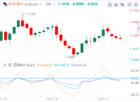
Task: Collapse chart with shrink arrows icon
Action: 130,5
